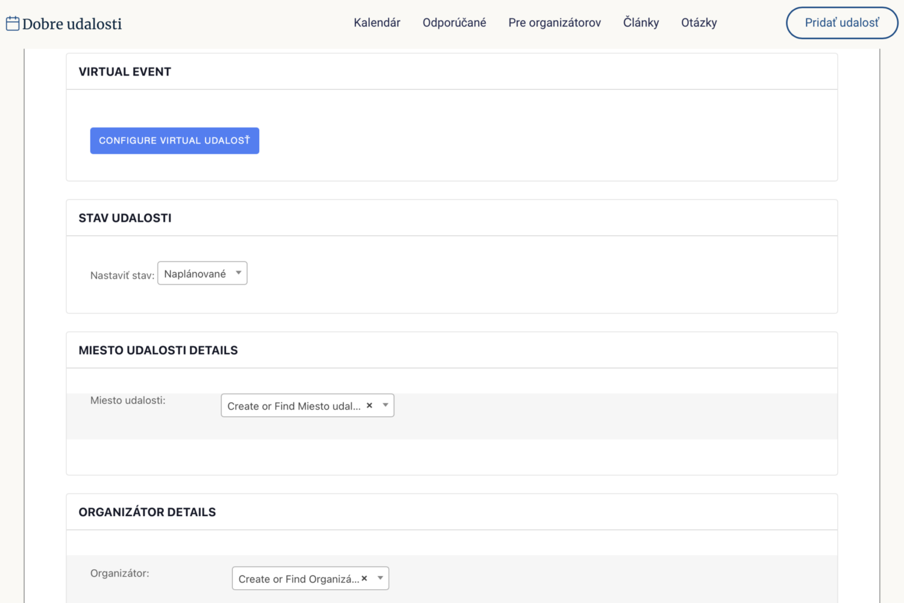The height and width of the screenshot is (603, 904).
Task: Expand the Miesto udalosti dropdown arrow
Action: tap(385, 405)
